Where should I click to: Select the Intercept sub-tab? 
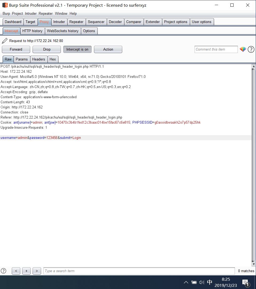click(11, 31)
